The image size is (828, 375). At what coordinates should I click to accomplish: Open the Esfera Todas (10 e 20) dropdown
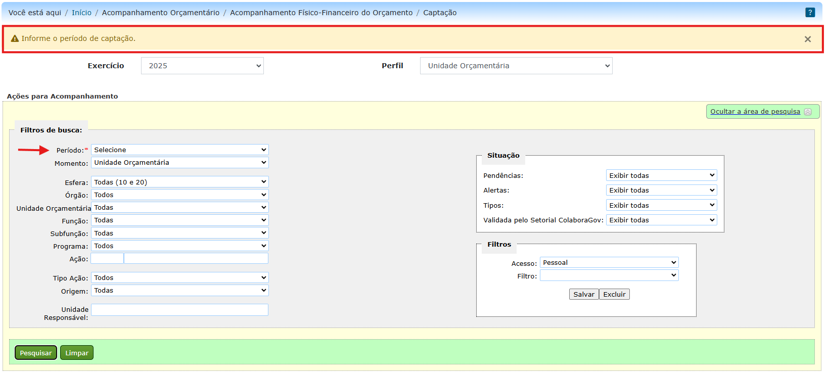pos(179,182)
